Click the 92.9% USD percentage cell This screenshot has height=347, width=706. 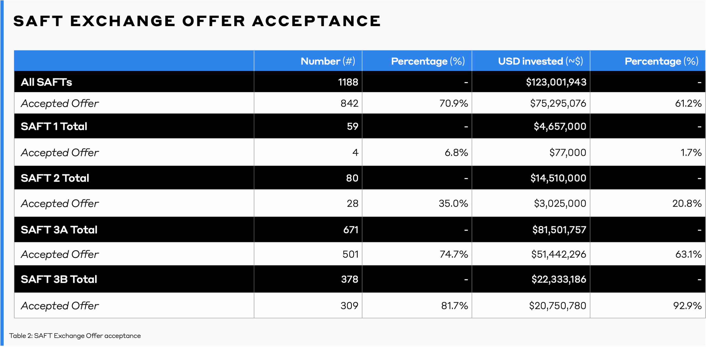coord(687,306)
